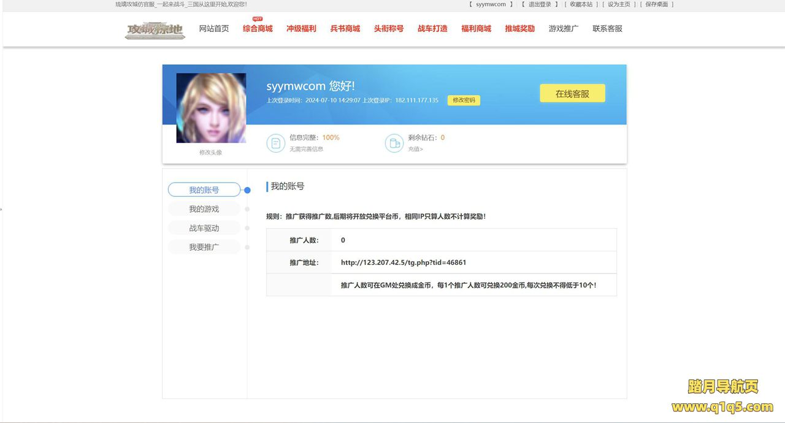Viewport: 785px width, 423px height.
Task: Click the promotion URL tg.php link text
Action: click(x=404, y=262)
